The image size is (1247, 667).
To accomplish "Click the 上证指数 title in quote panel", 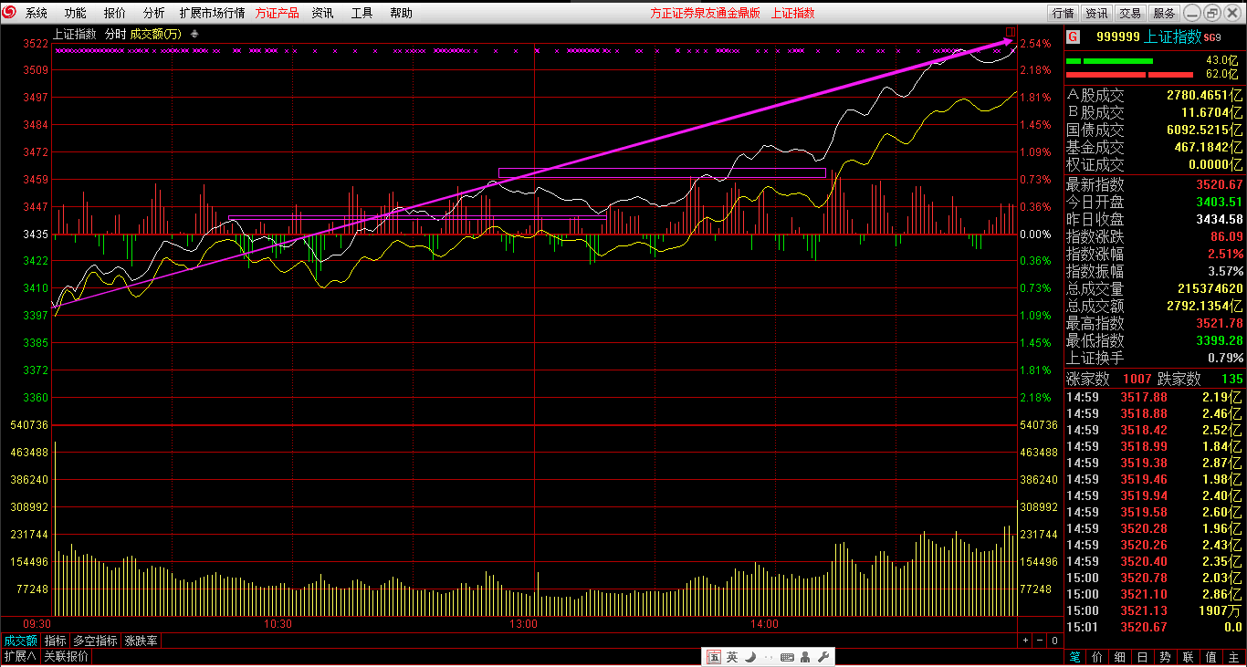I will pos(1173,36).
